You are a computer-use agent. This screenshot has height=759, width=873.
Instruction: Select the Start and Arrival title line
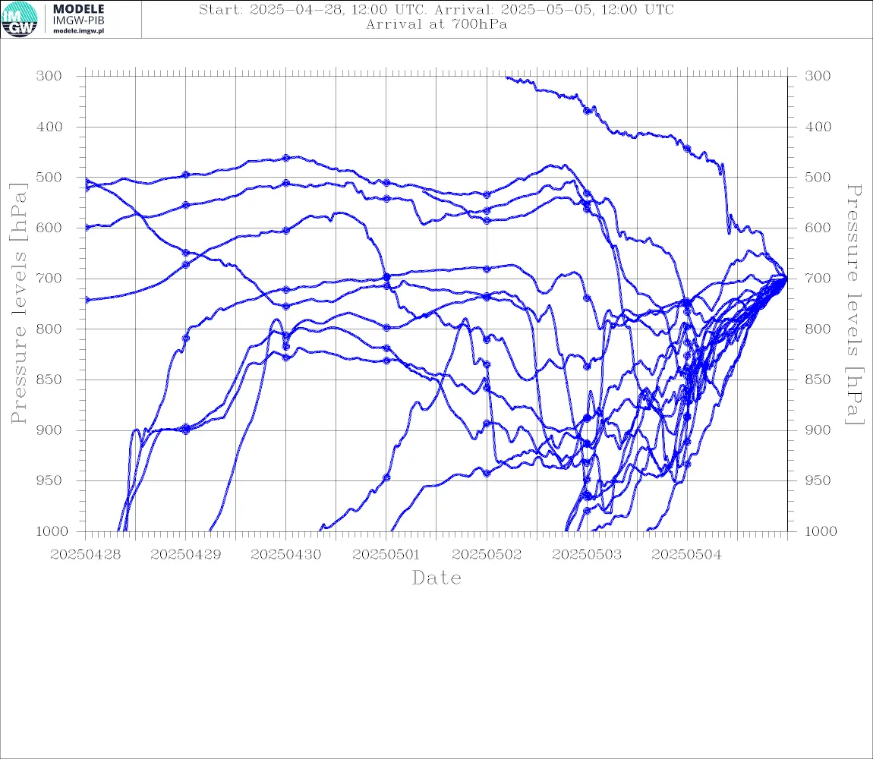(x=436, y=9)
